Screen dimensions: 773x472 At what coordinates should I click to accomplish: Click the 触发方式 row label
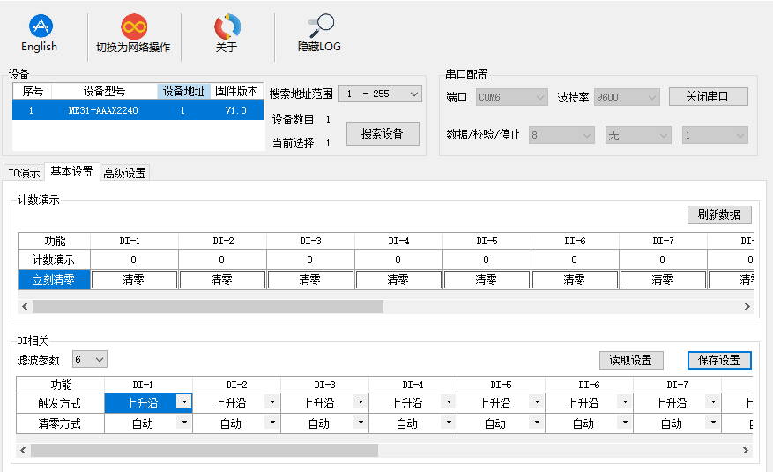click(x=60, y=403)
